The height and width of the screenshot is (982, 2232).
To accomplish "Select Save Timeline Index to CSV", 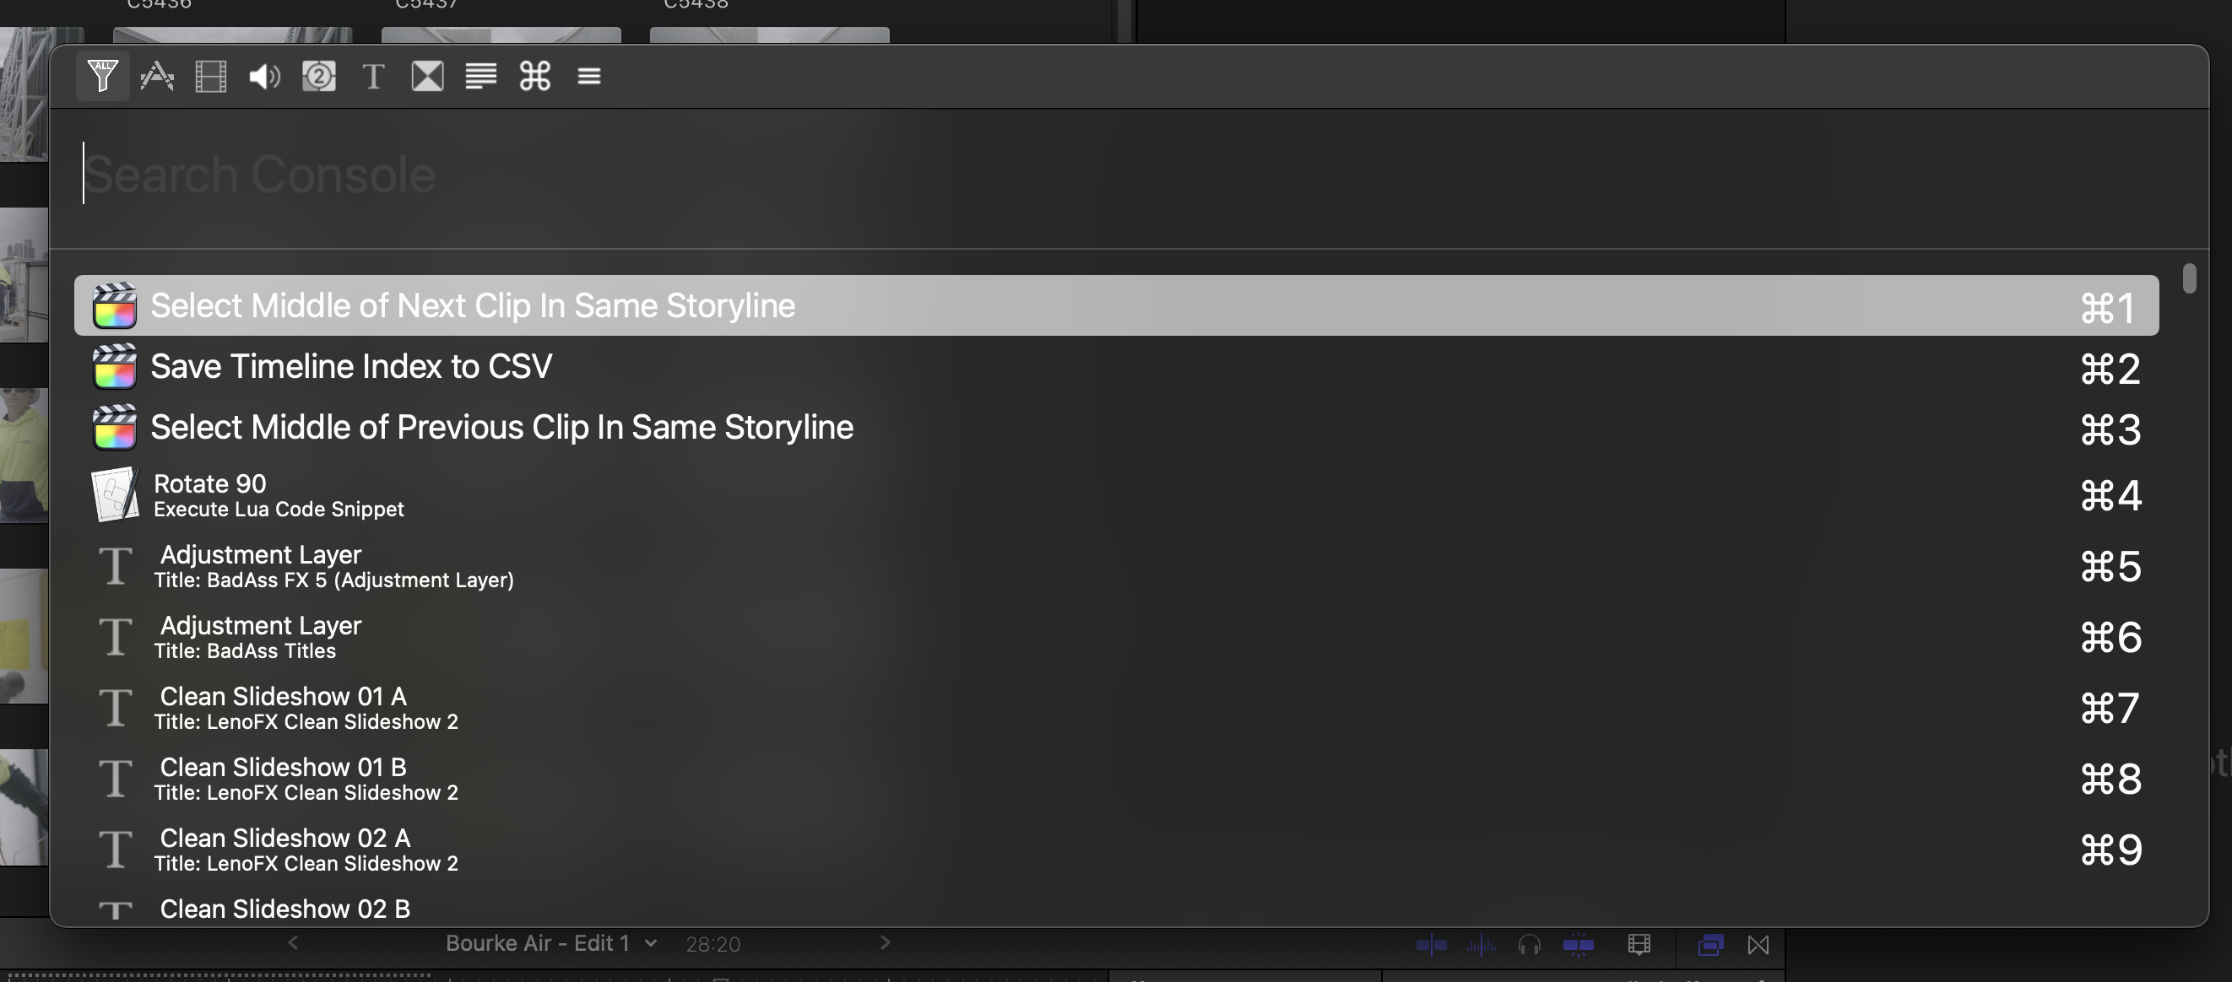I will [351, 366].
